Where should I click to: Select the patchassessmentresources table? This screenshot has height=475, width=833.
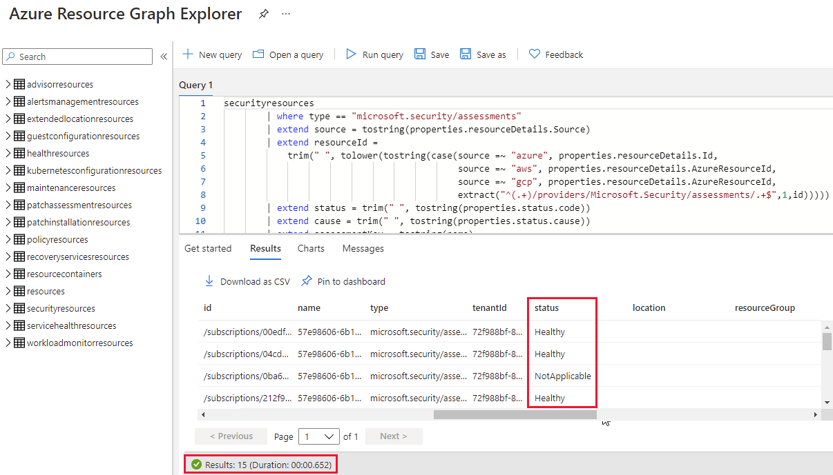pos(79,205)
